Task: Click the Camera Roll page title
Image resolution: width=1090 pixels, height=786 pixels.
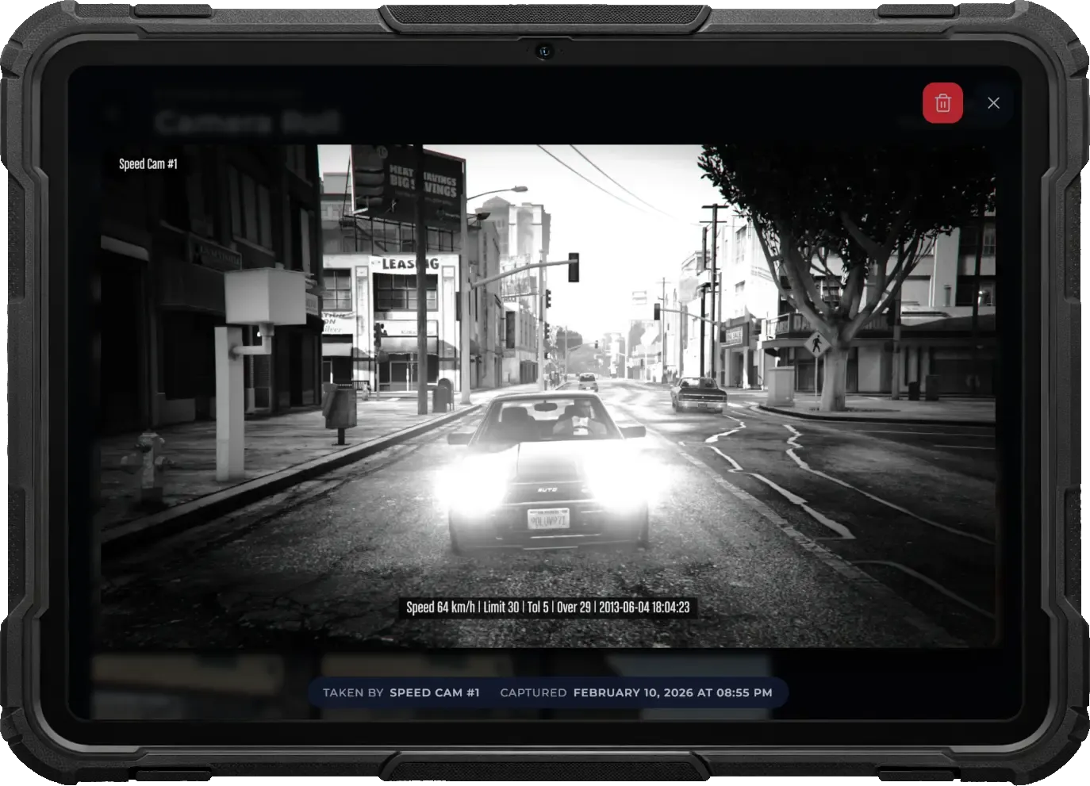Action: [246, 120]
